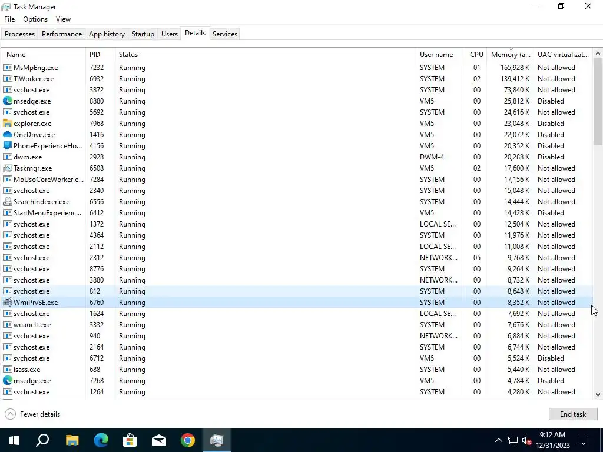The image size is (603, 452).
Task: Sort by the Memory column header
Action: point(511,55)
